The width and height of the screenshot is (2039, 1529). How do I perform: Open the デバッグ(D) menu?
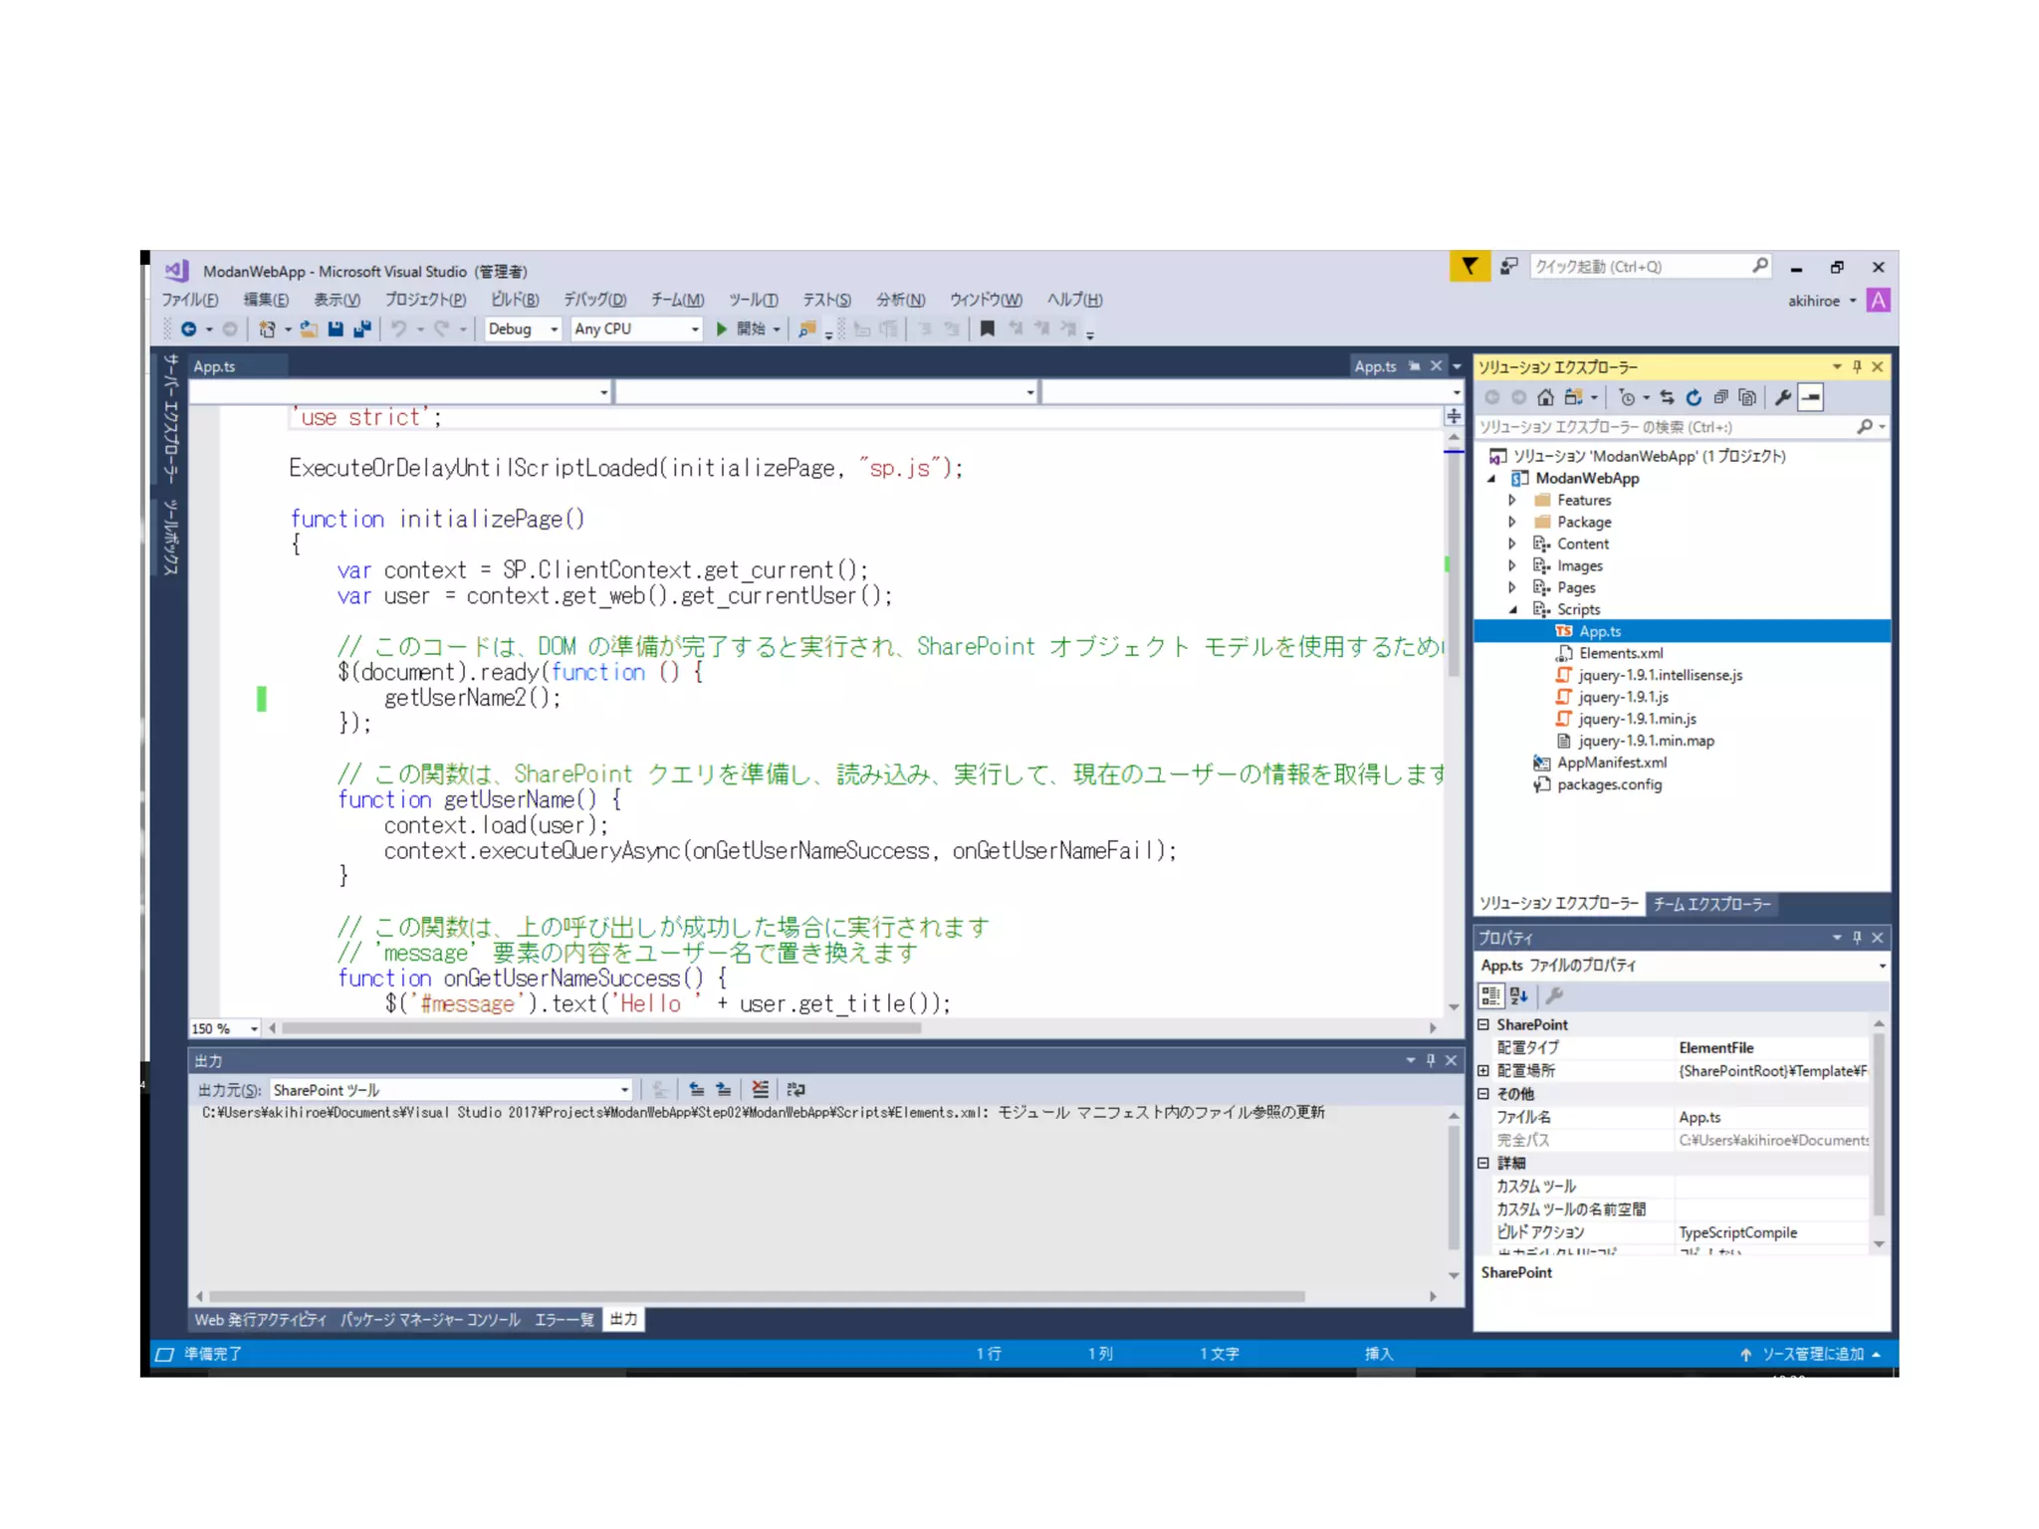(x=594, y=300)
